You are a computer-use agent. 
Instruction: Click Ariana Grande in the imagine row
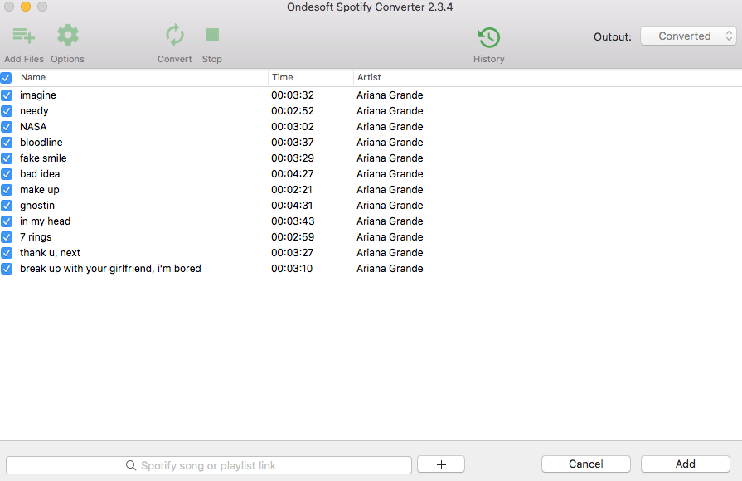pyautogui.click(x=390, y=95)
